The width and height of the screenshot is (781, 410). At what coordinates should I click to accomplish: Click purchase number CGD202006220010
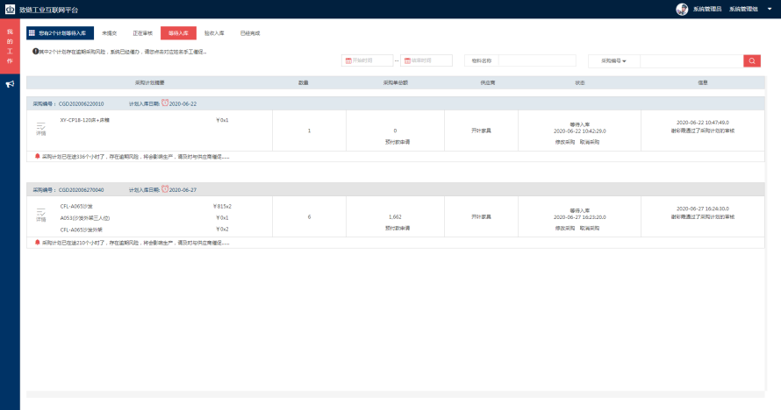82,104
